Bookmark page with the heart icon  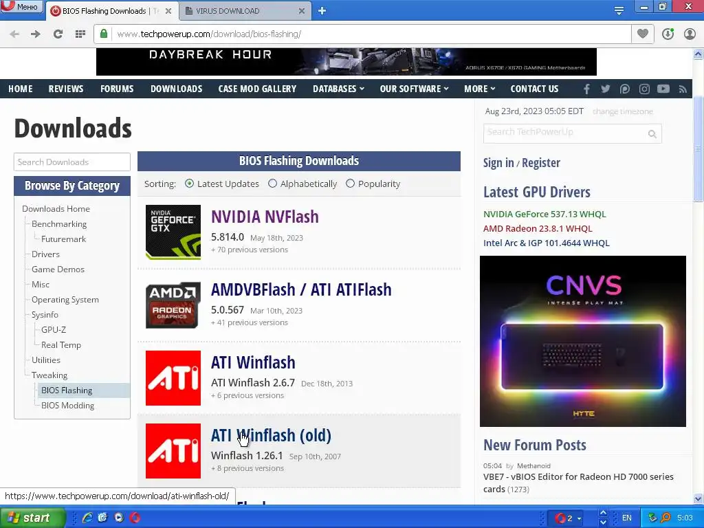tap(643, 34)
